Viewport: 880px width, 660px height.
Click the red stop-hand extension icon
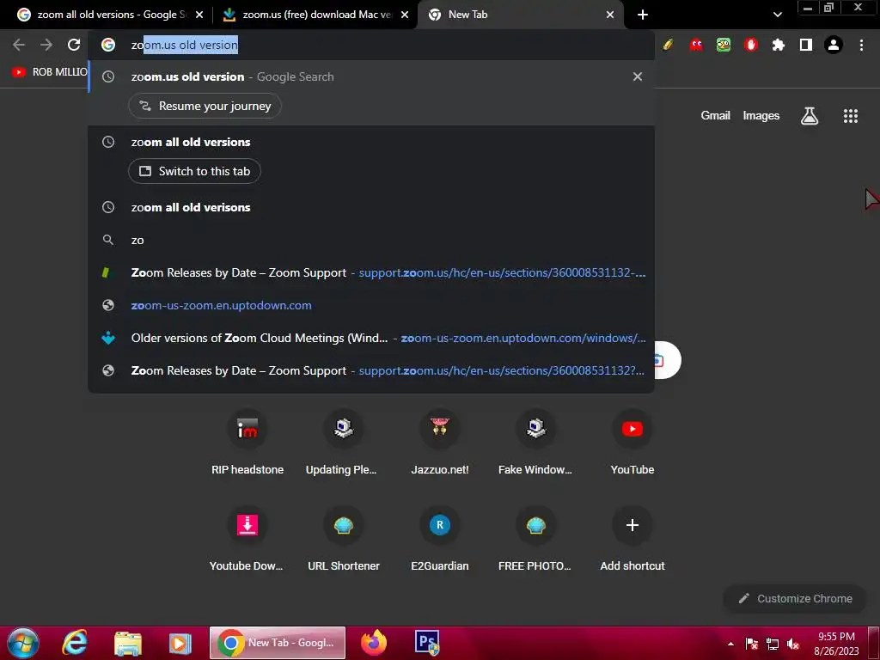coord(751,45)
